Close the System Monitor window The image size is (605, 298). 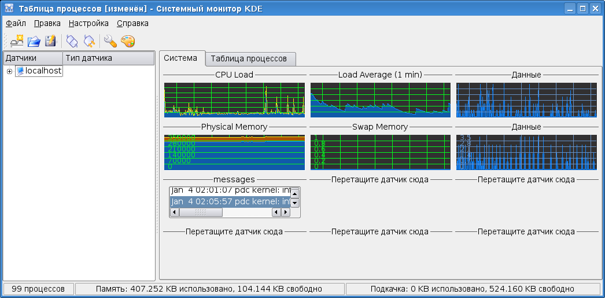point(595,8)
